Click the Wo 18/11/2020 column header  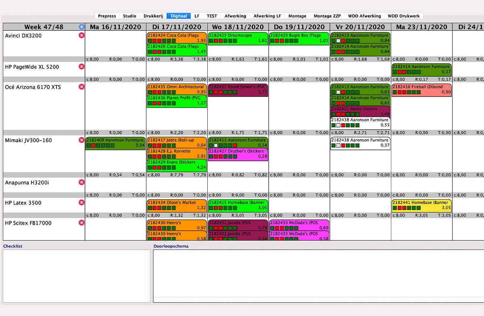(x=238, y=27)
